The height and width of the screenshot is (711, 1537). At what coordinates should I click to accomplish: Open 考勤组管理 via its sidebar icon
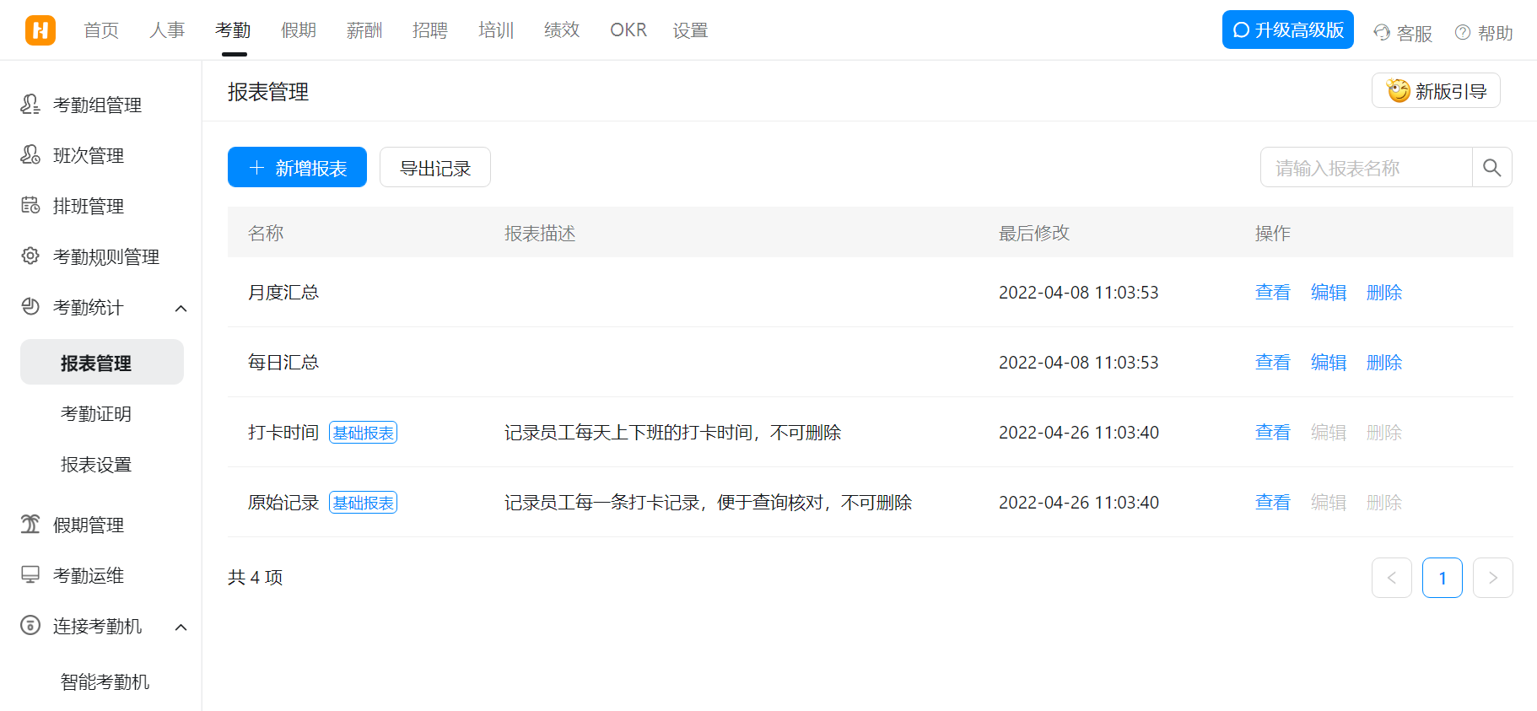(30, 105)
